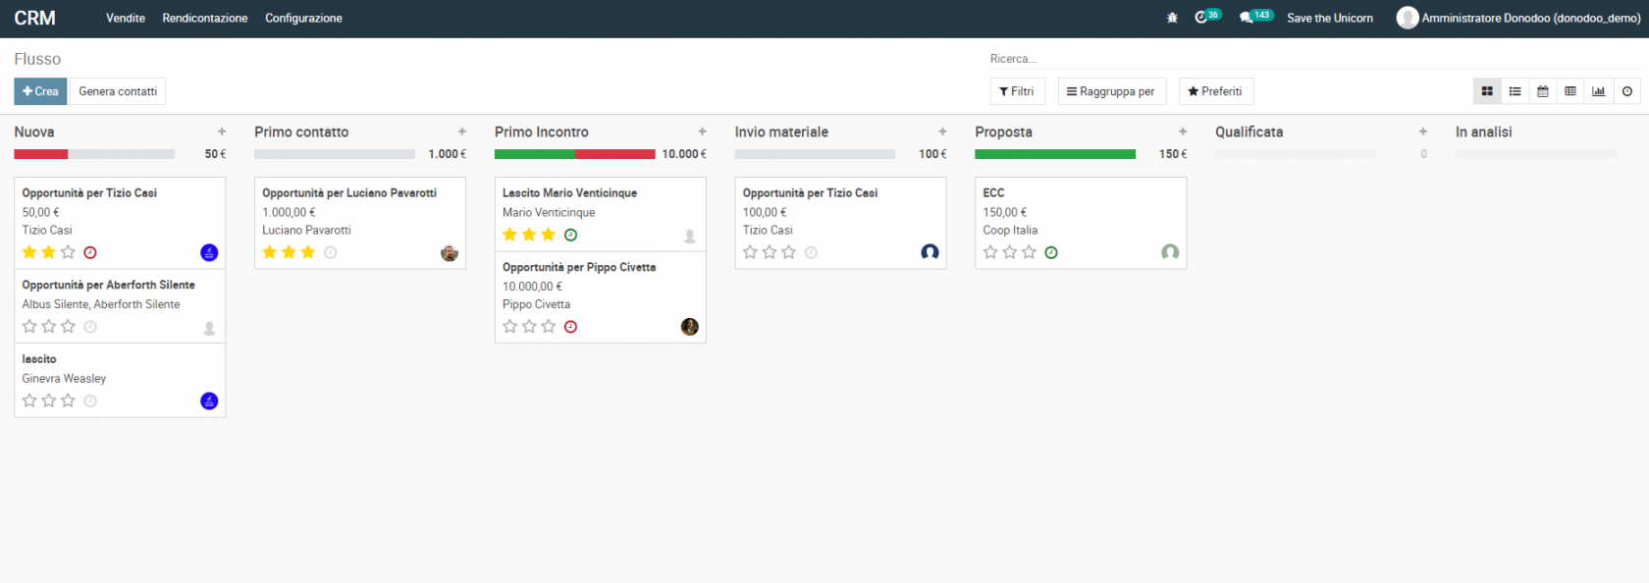Viewport: 1649px width, 583px height.
Task: Expand the Raggruppa per dropdown
Action: click(x=1111, y=91)
